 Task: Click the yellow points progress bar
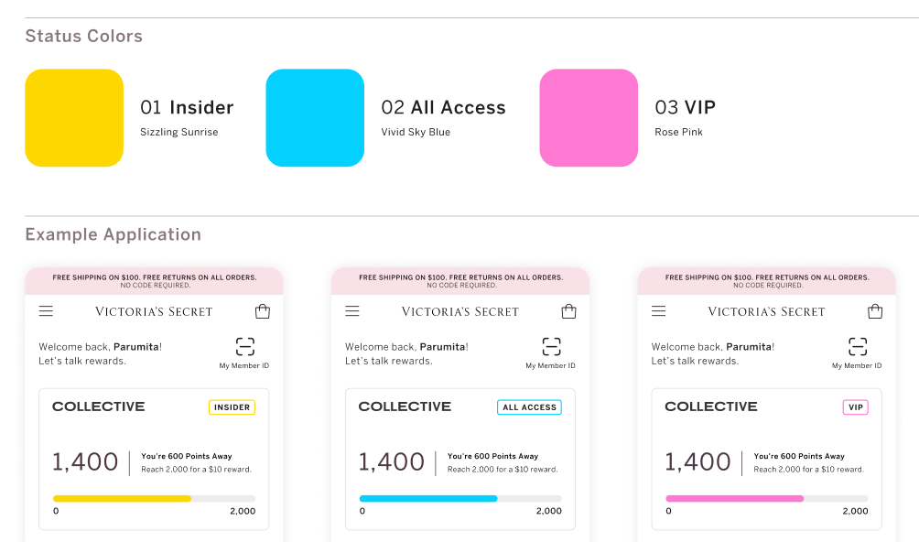tap(122, 498)
